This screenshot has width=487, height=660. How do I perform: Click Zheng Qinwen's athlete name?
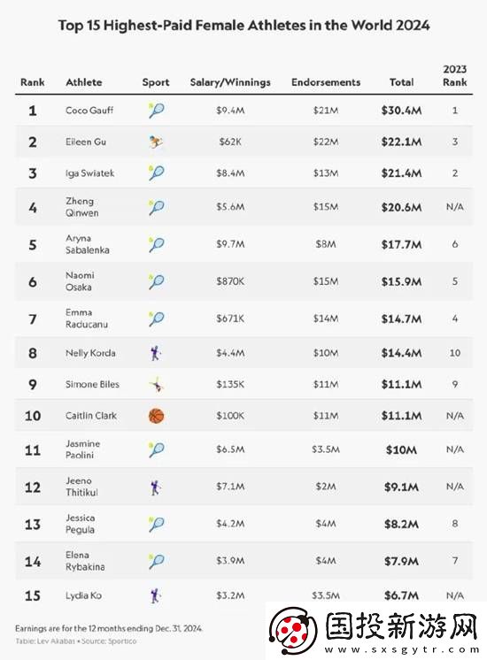(x=81, y=207)
